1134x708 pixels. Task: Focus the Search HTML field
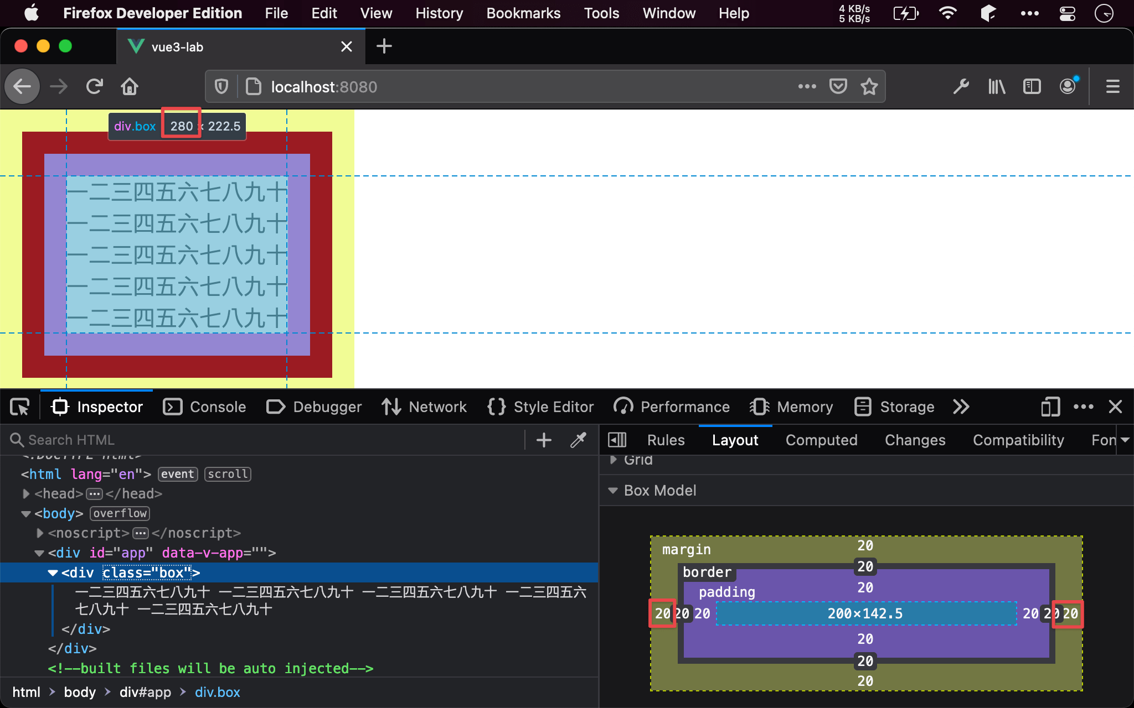[266, 440]
